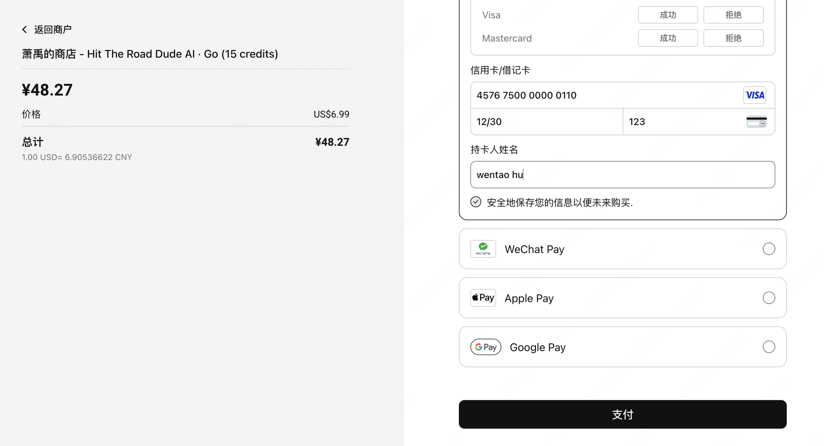Click the Google Pay logo icon
This screenshot has height=446, width=824.
pyautogui.click(x=486, y=347)
